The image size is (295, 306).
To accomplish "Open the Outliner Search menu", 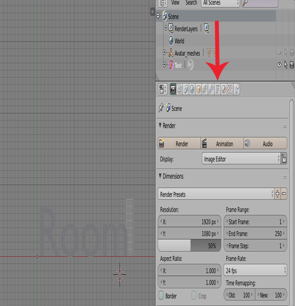I will [191, 3].
